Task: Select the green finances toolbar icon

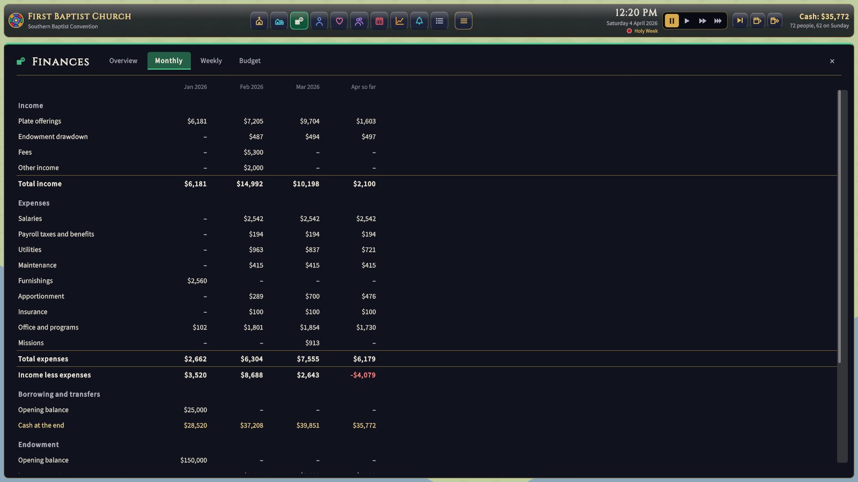Action: pos(299,21)
